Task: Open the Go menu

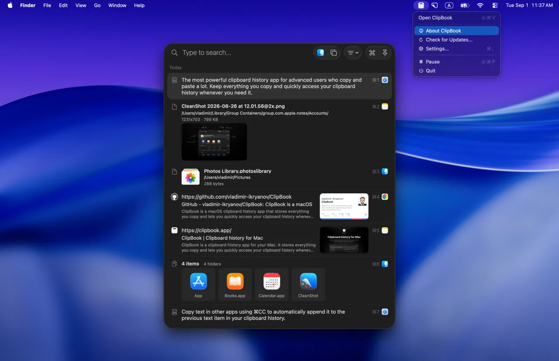Action: point(97,5)
